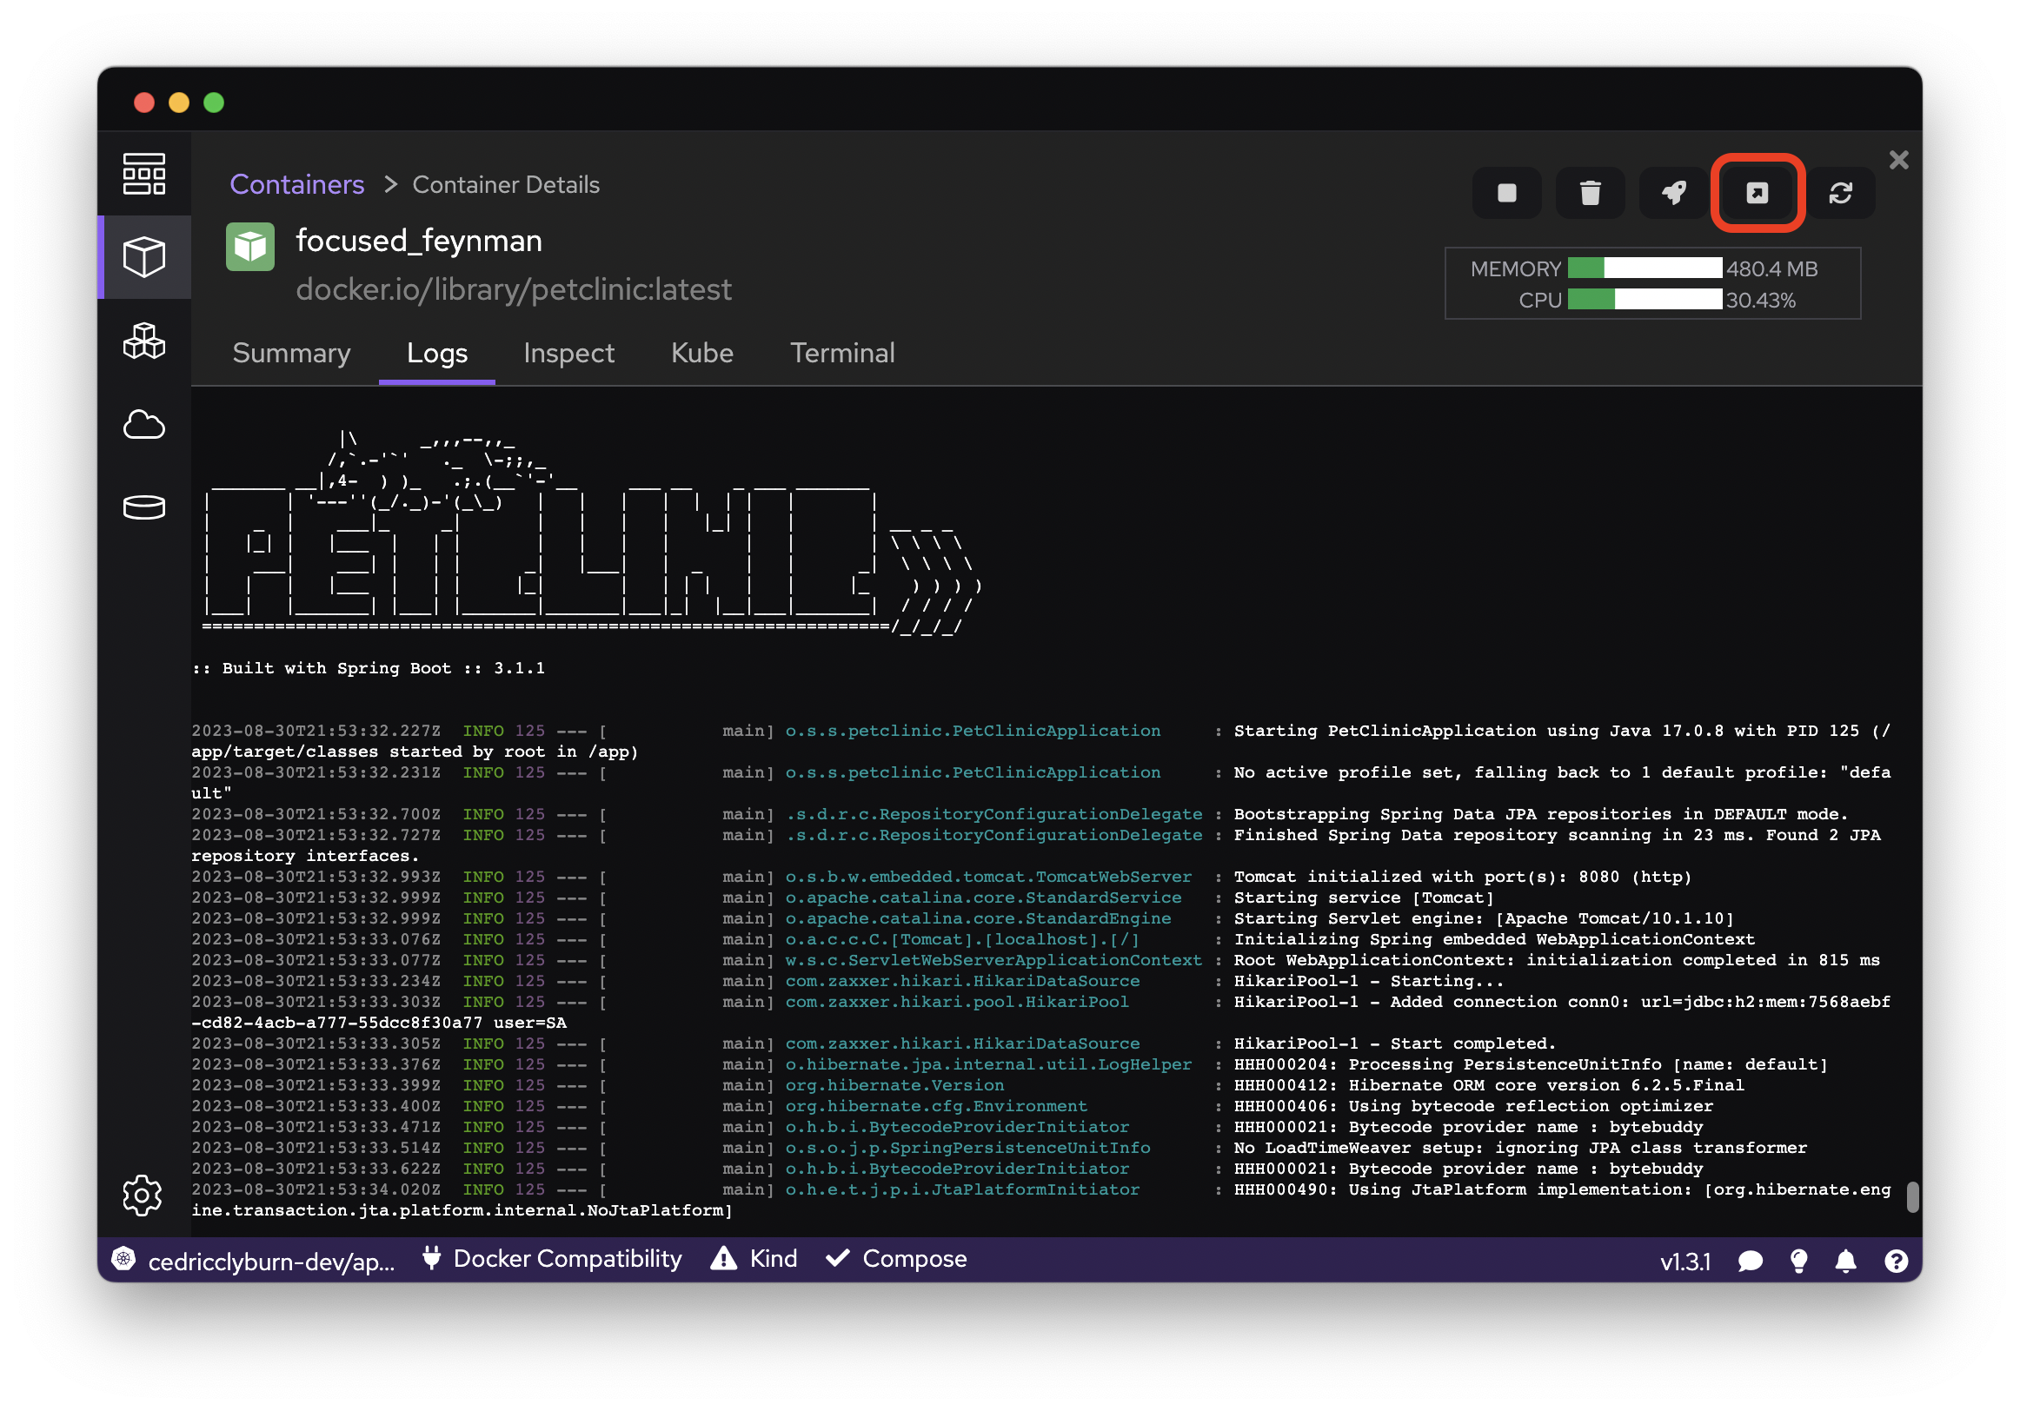Click the Open Browser icon
Screen dimensions: 2020x1411
(1756, 193)
